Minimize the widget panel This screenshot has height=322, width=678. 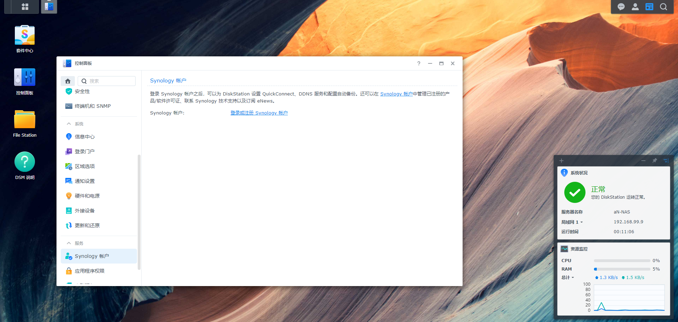[x=643, y=161]
